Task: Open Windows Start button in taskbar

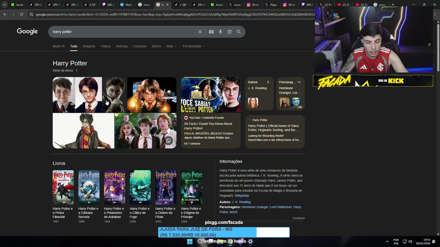Action: pos(190,242)
